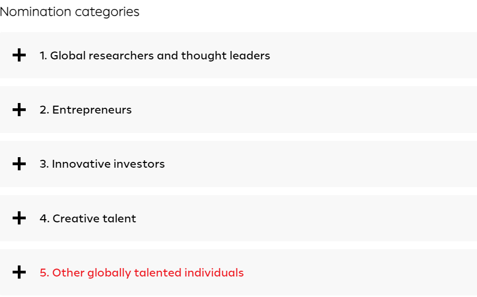
Task: Open the red Other globally talented individuals link
Action: 142,272
